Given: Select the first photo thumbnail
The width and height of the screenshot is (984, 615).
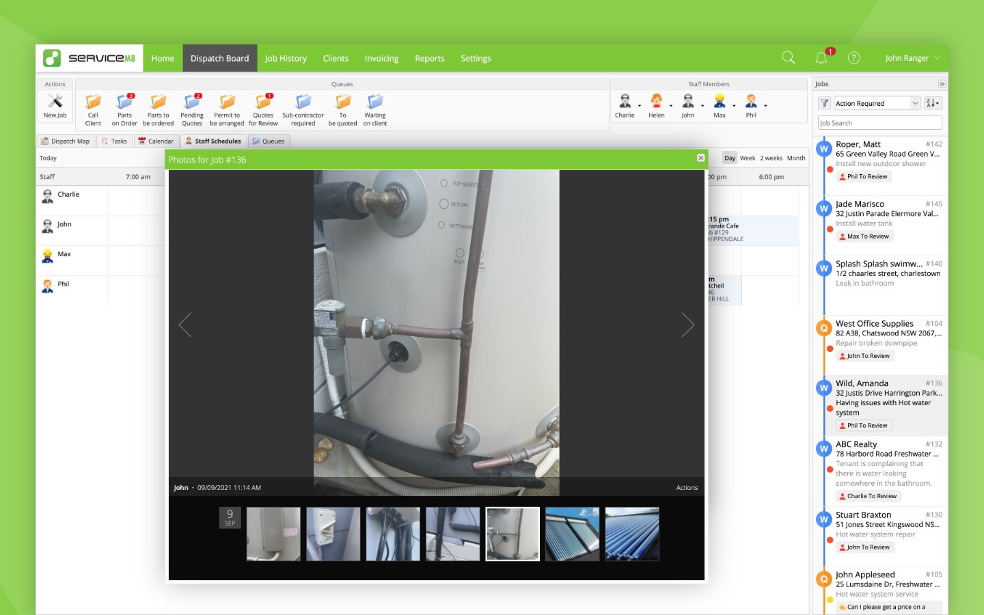Looking at the screenshot, I should click(273, 534).
